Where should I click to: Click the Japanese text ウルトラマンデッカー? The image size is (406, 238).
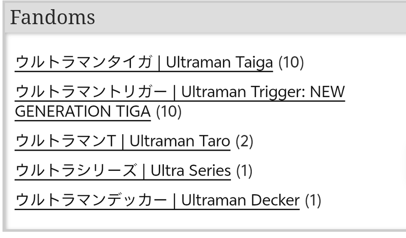click(x=91, y=200)
